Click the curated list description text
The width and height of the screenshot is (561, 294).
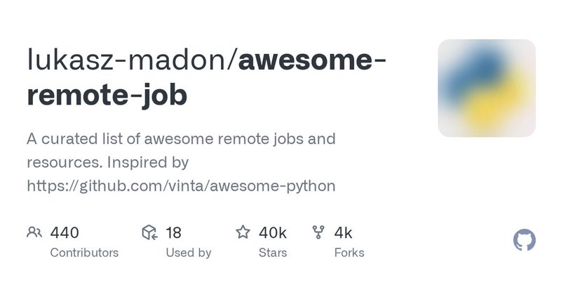[x=181, y=162]
